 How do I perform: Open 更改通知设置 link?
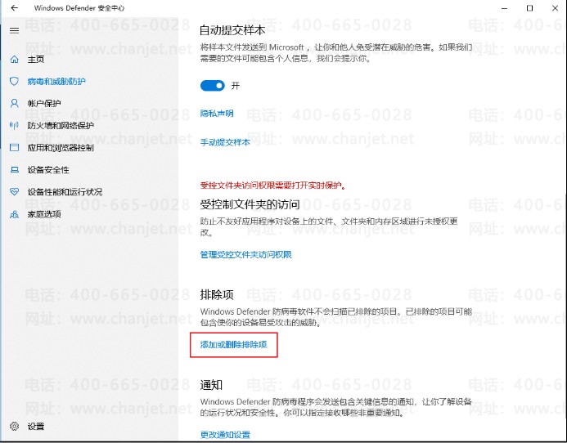pos(225,434)
